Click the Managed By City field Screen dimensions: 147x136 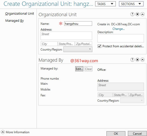pos(105,95)
